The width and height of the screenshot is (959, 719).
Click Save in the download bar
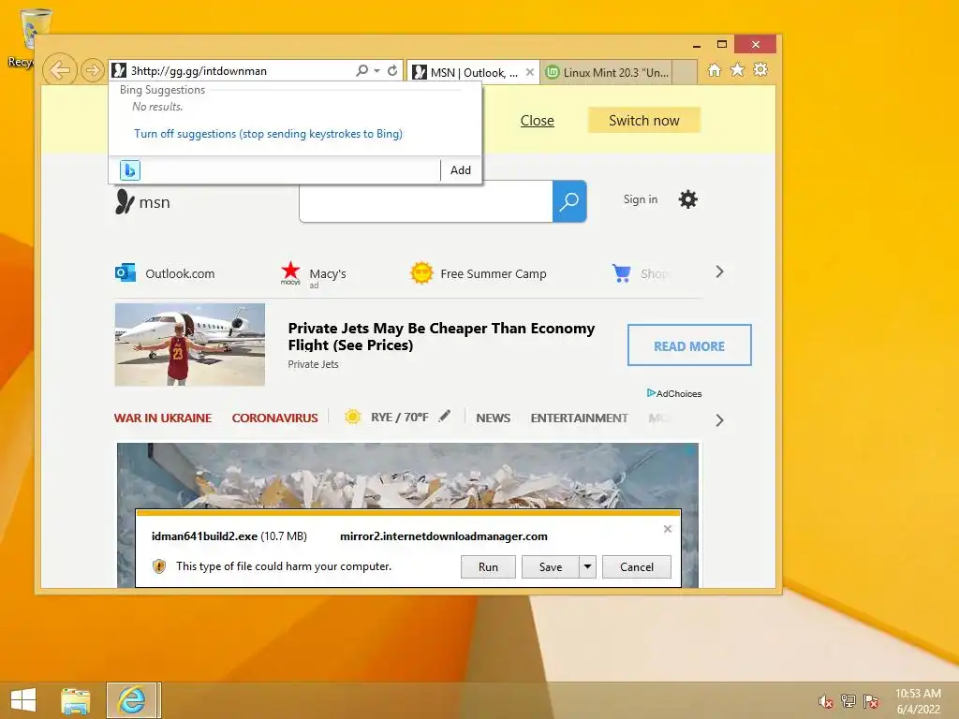click(x=551, y=566)
